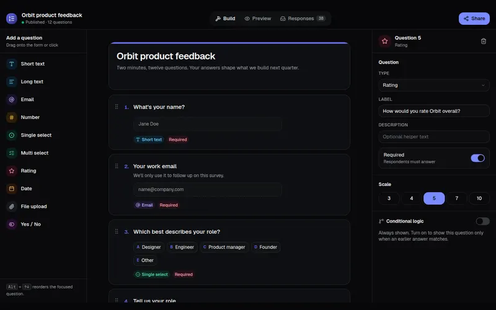Click the Rating star icon in sidebar

click(11, 171)
